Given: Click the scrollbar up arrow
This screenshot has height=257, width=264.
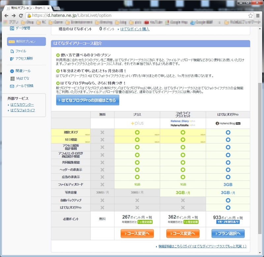Looking at the screenshot, I should (x=260, y=28).
